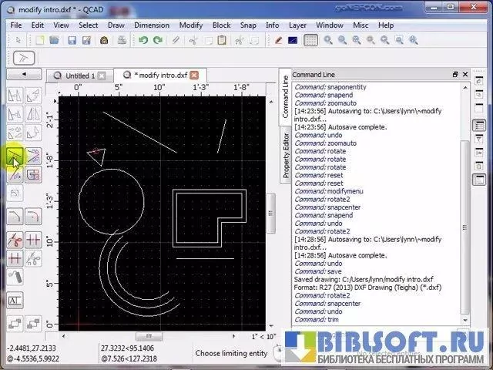Open the Dimension menu

click(x=151, y=25)
